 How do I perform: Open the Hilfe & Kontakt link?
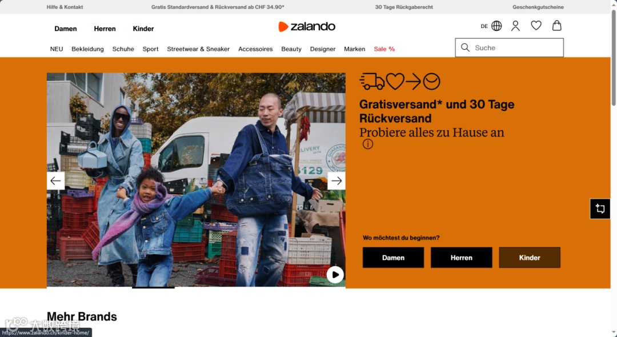65,7
